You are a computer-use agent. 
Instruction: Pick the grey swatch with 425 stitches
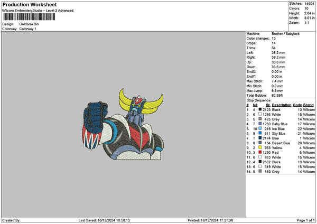pyautogui.click(x=260, y=119)
